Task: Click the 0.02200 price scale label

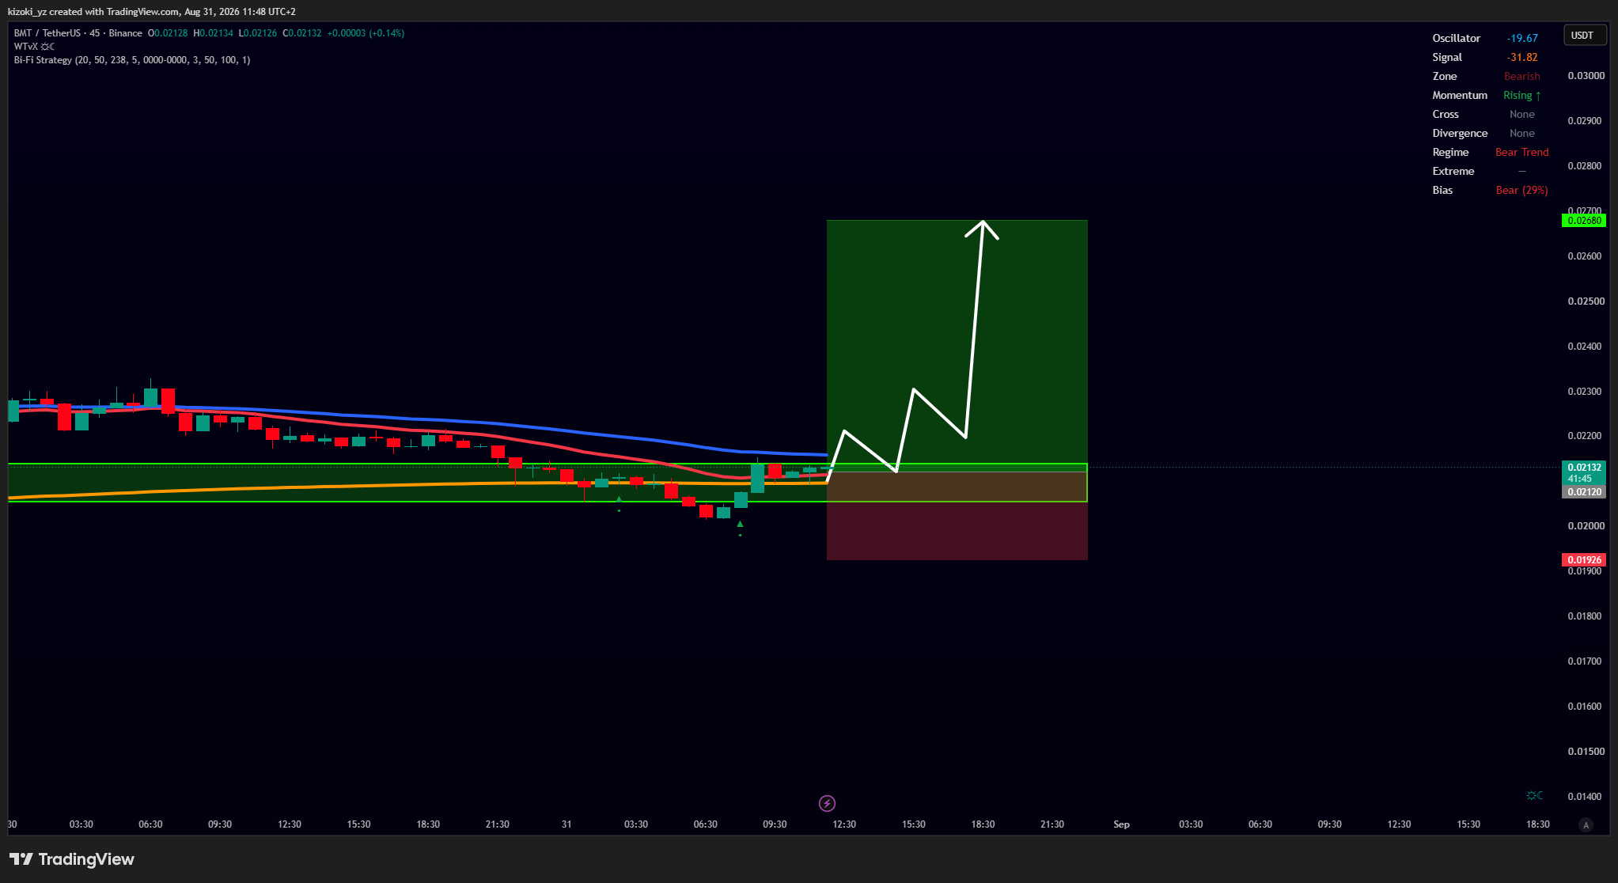Action: [1586, 436]
